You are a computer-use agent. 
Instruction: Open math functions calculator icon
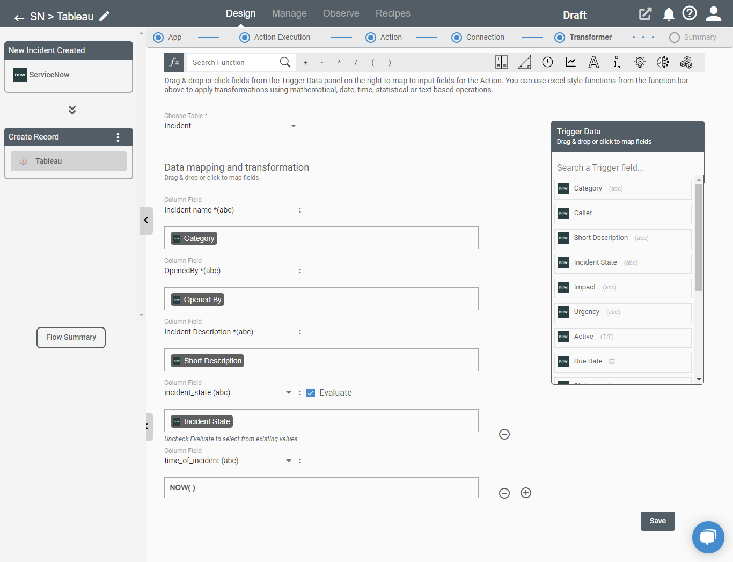point(501,62)
